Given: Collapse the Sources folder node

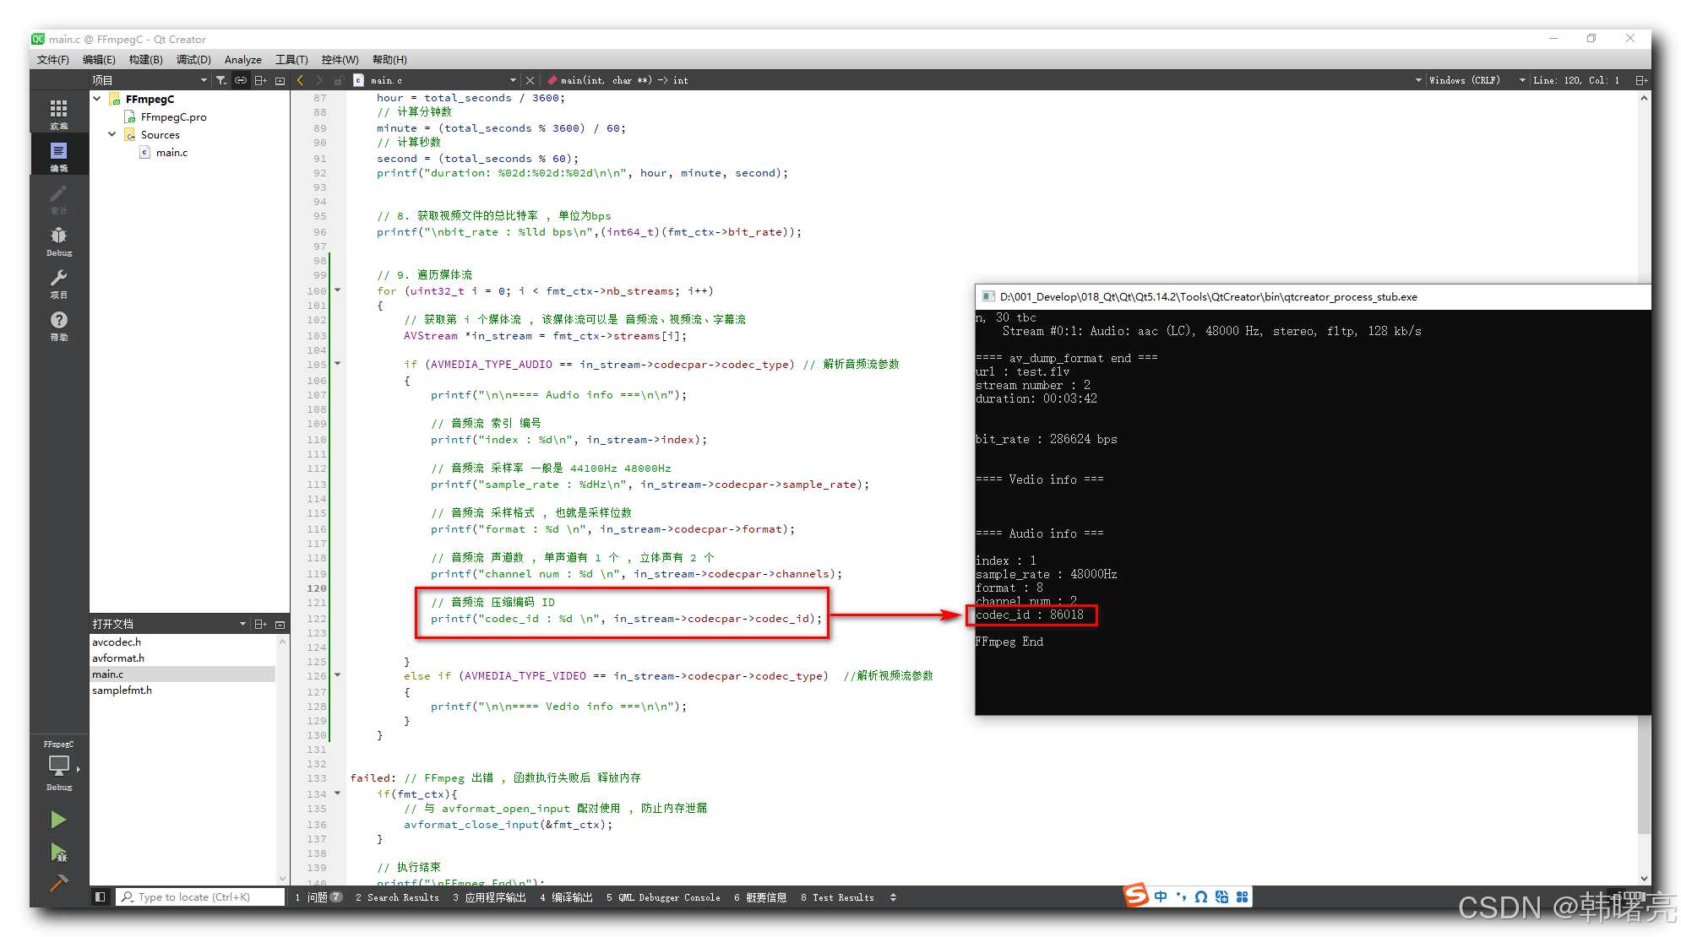Looking at the screenshot, I should coord(112,134).
